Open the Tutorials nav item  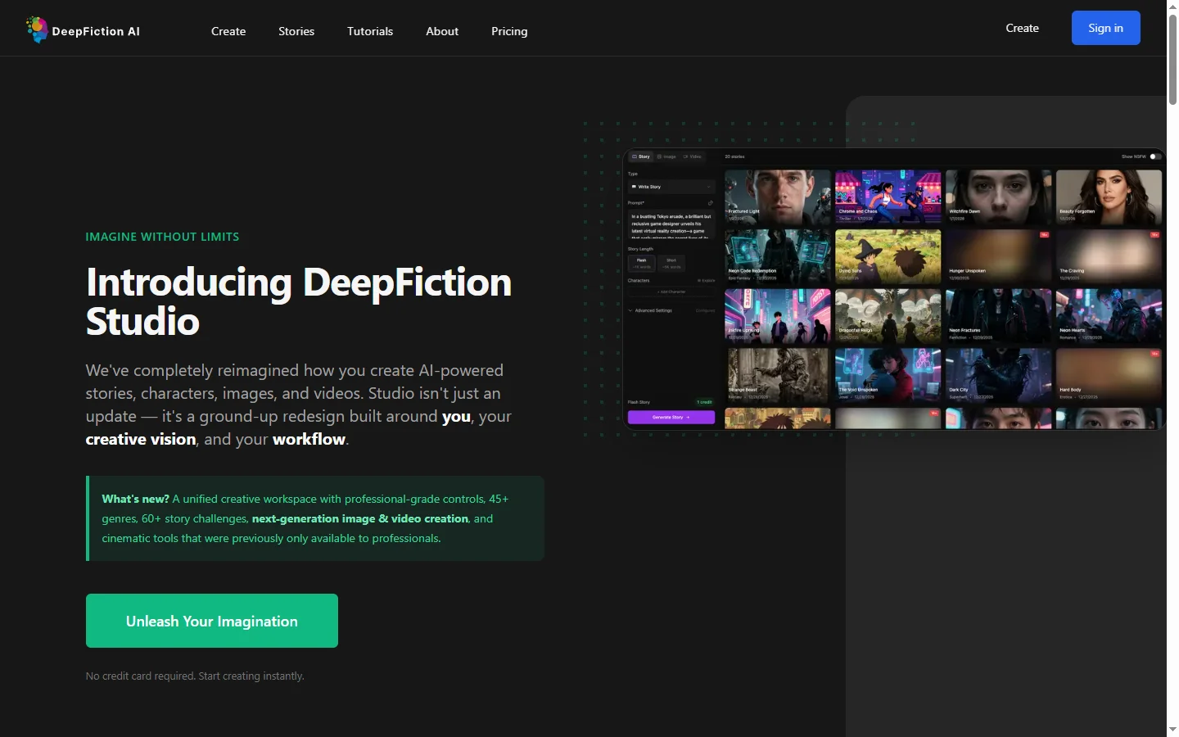click(x=370, y=31)
